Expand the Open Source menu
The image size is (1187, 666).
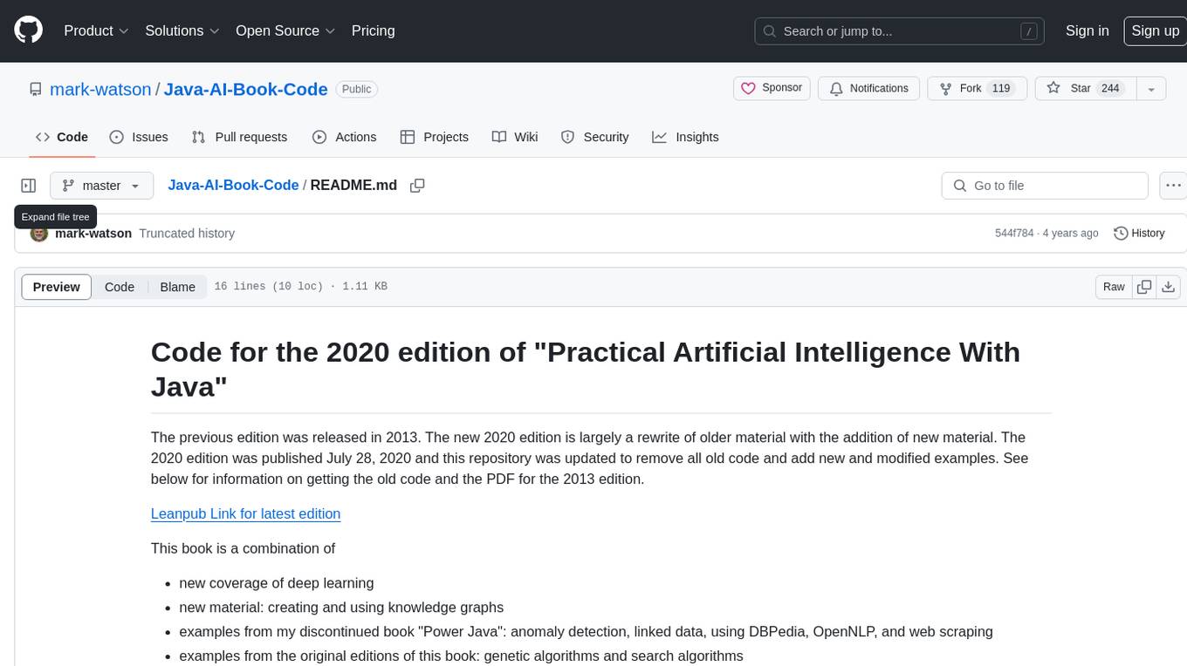(x=285, y=31)
